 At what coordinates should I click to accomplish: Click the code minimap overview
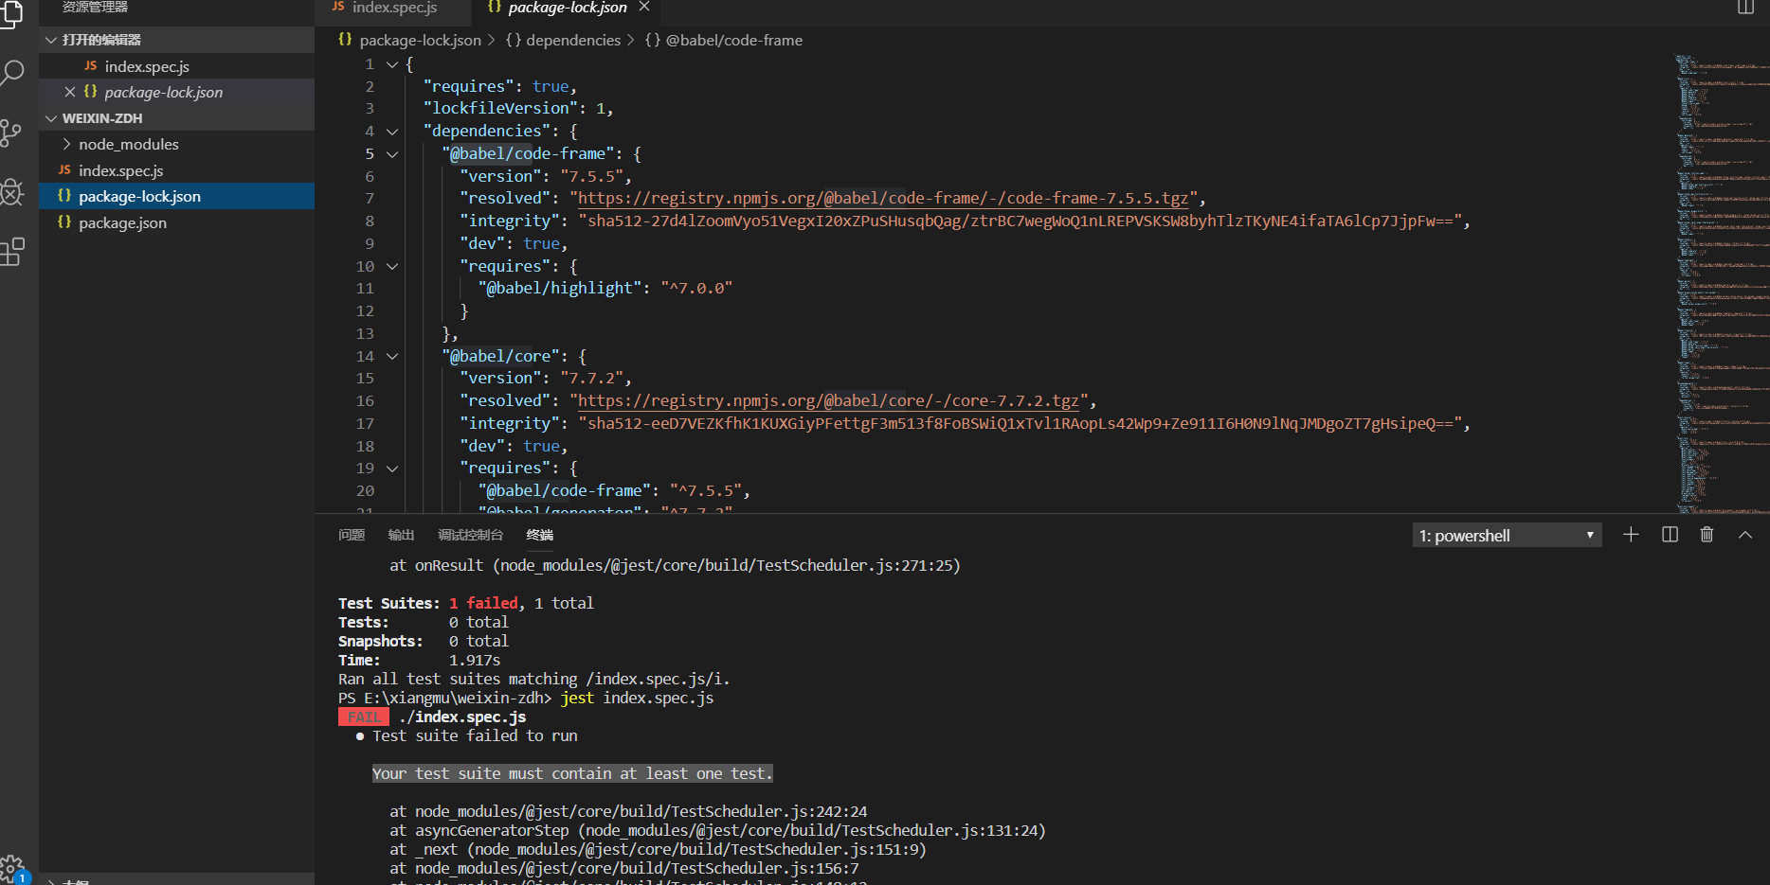pos(1720,284)
